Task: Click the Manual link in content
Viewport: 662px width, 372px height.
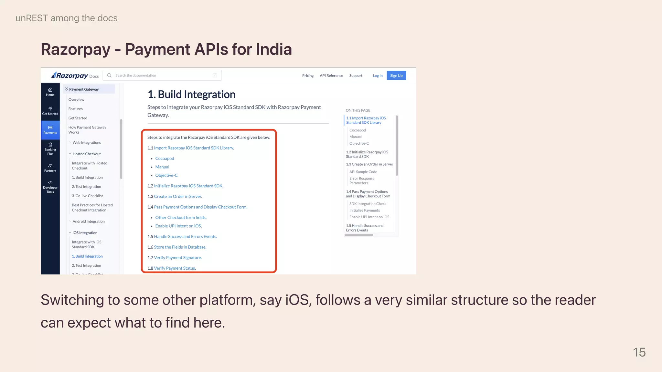Action: [x=162, y=167]
